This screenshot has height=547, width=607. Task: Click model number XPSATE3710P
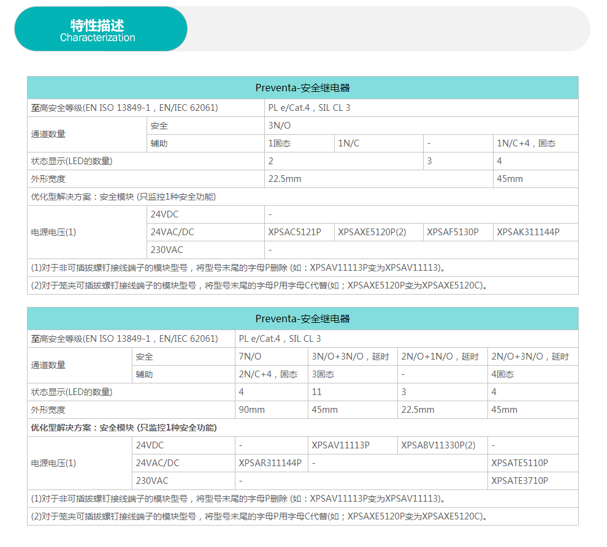click(x=519, y=481)
